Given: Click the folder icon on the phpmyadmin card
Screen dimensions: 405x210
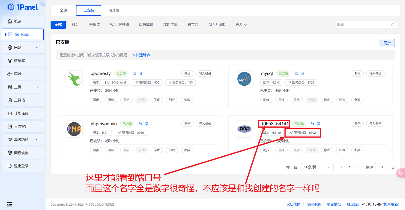Looking at the screenshot, I should 140,123.
